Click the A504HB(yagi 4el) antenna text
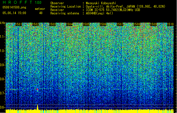The height and width of the screenshot is (113, 177). (99, 13)
